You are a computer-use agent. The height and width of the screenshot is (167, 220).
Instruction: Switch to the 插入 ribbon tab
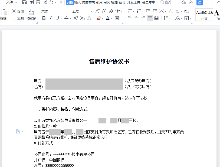click(x=77, y=2)
